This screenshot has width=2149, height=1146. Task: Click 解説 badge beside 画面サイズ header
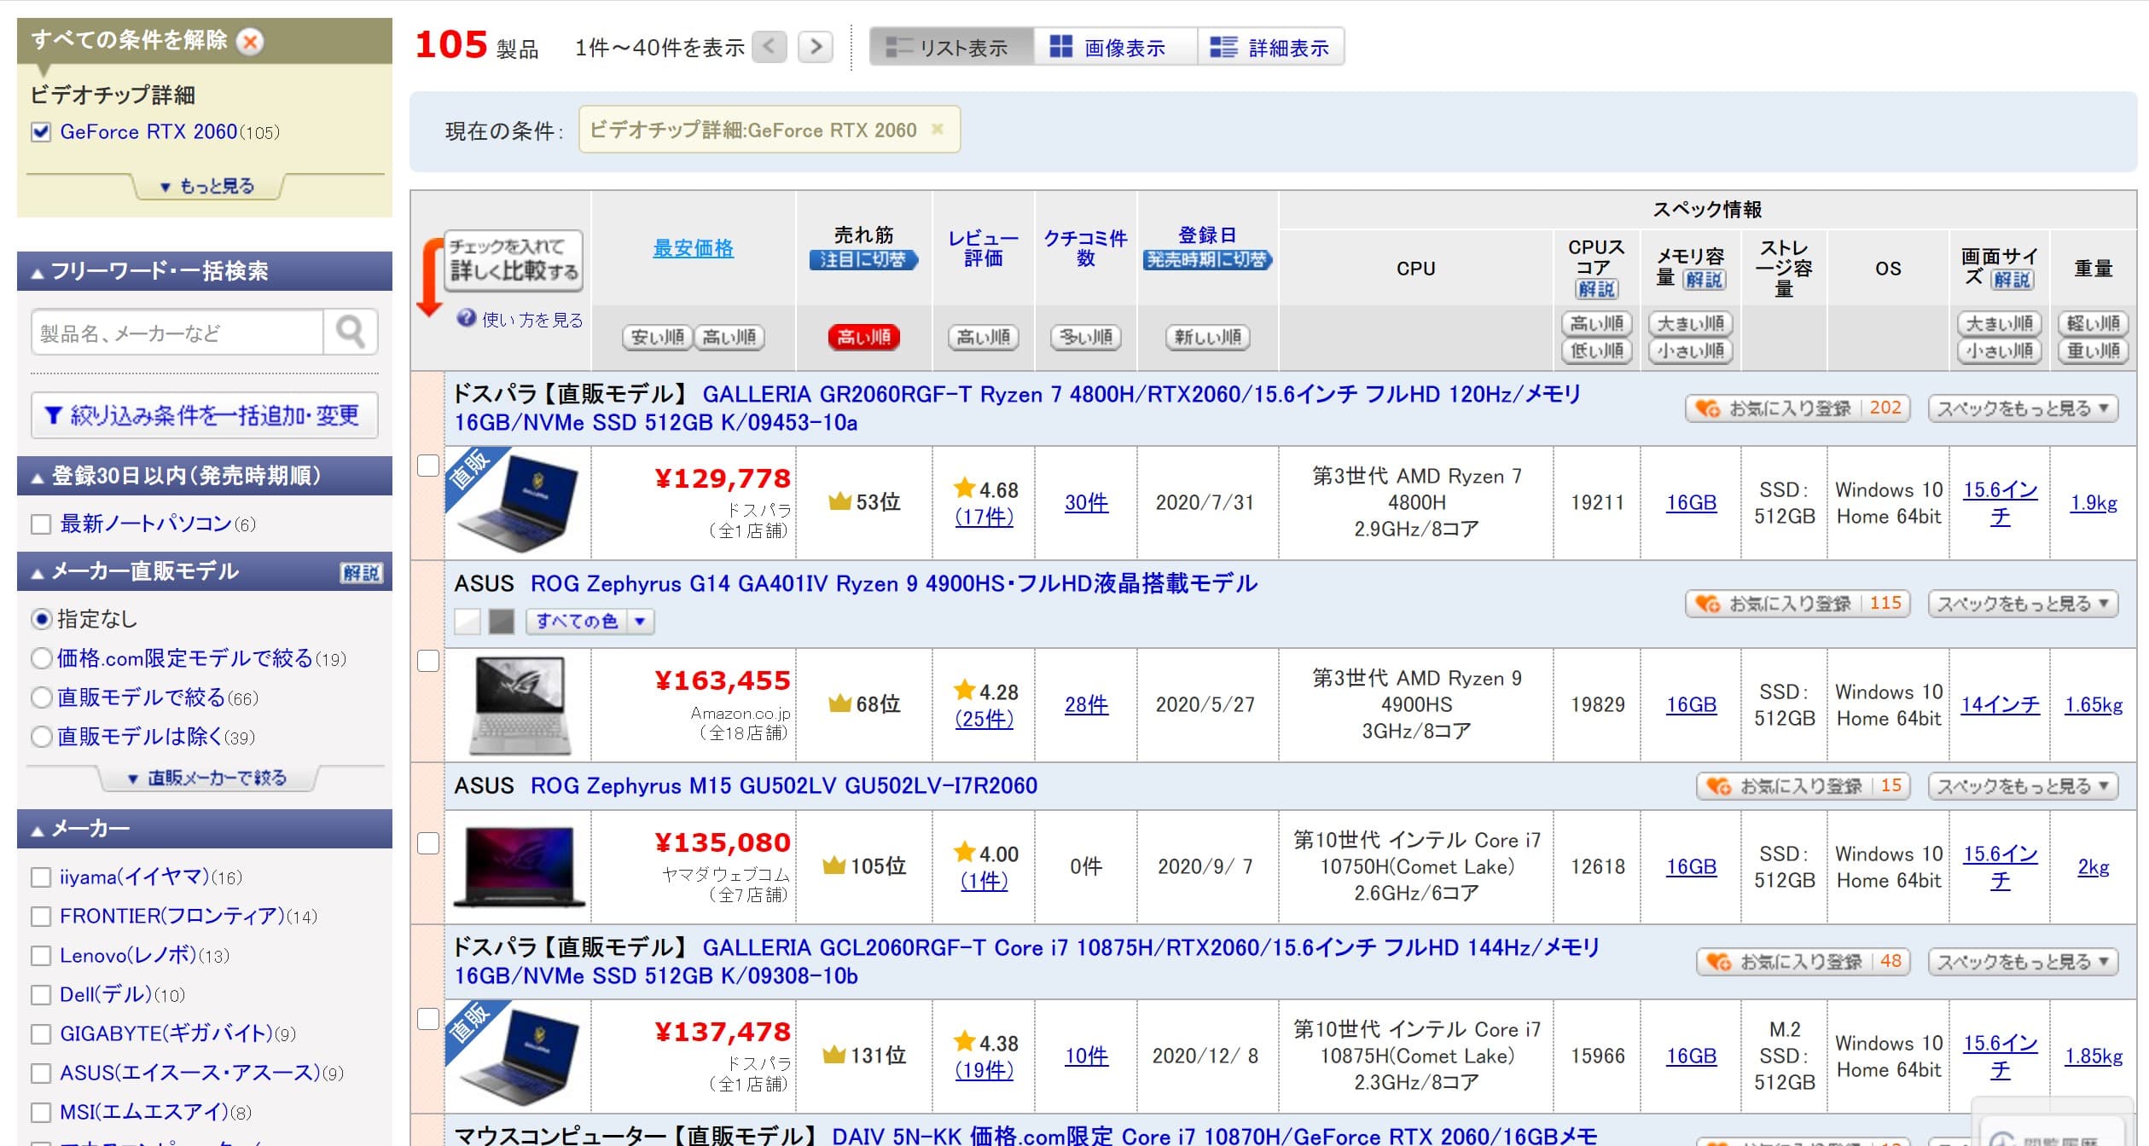click(x=2012, y=279)
